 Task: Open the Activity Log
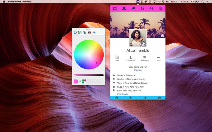point(145,59)
